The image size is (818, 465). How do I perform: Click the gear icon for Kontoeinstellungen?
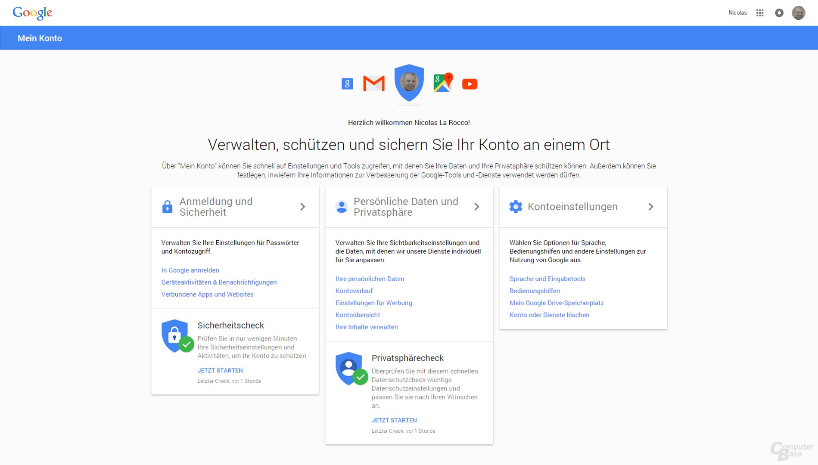(516, 207)
